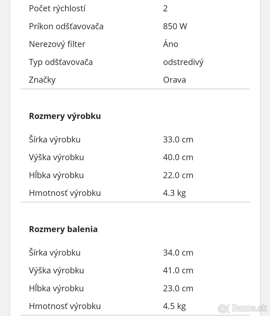
Task: Select the "Áno" filter value
Action: 170,44
